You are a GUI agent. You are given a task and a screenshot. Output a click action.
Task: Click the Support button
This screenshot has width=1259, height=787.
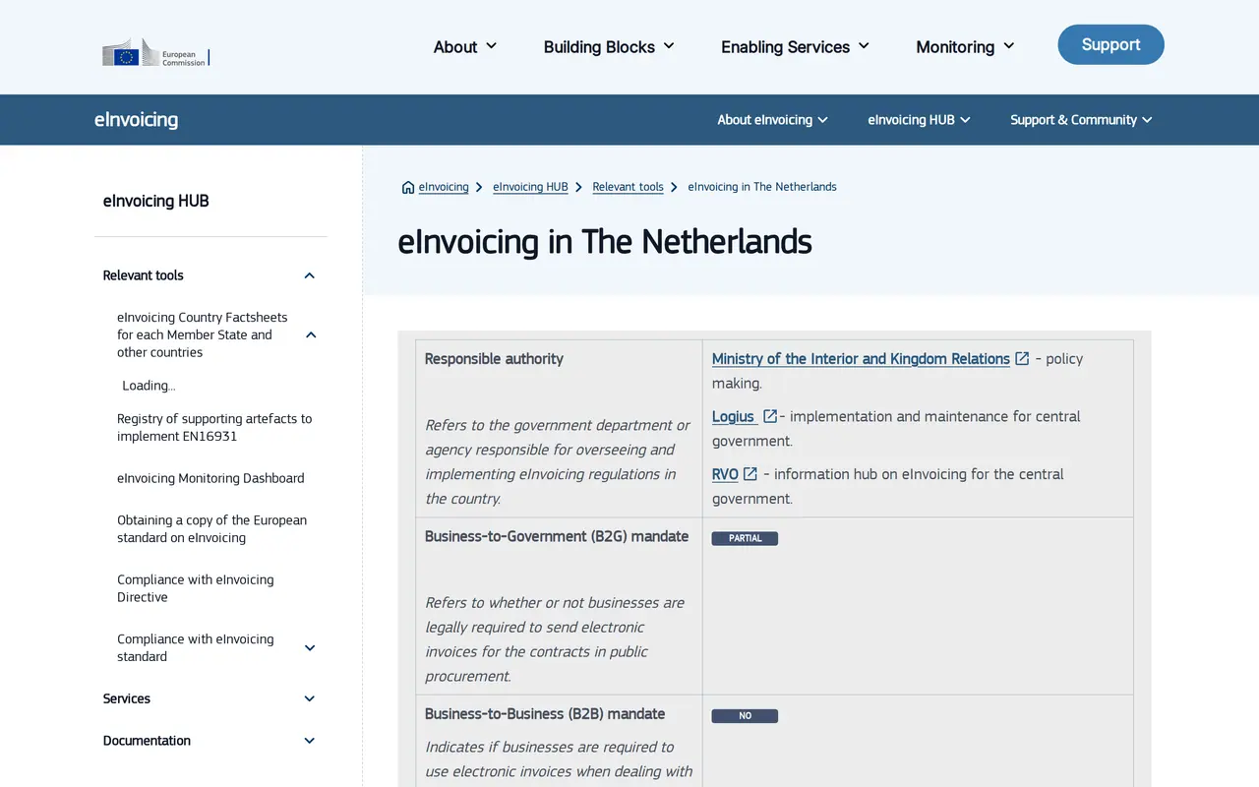click(1110, 44)
